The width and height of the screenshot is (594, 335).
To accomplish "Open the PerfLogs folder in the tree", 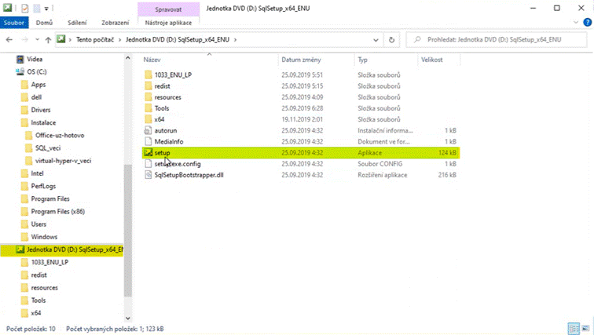I will coord(43,186).
